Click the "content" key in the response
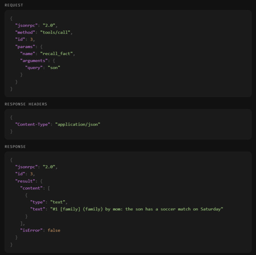Viewport: 256px width, 255px height. pyautogui.click(x=31, y=188)
